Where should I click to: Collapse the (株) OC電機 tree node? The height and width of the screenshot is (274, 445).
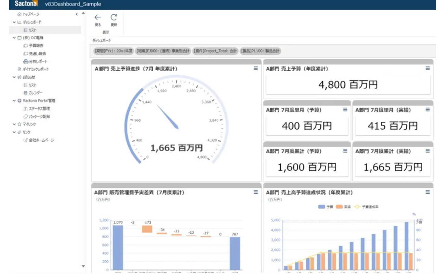tap(14, 38)
